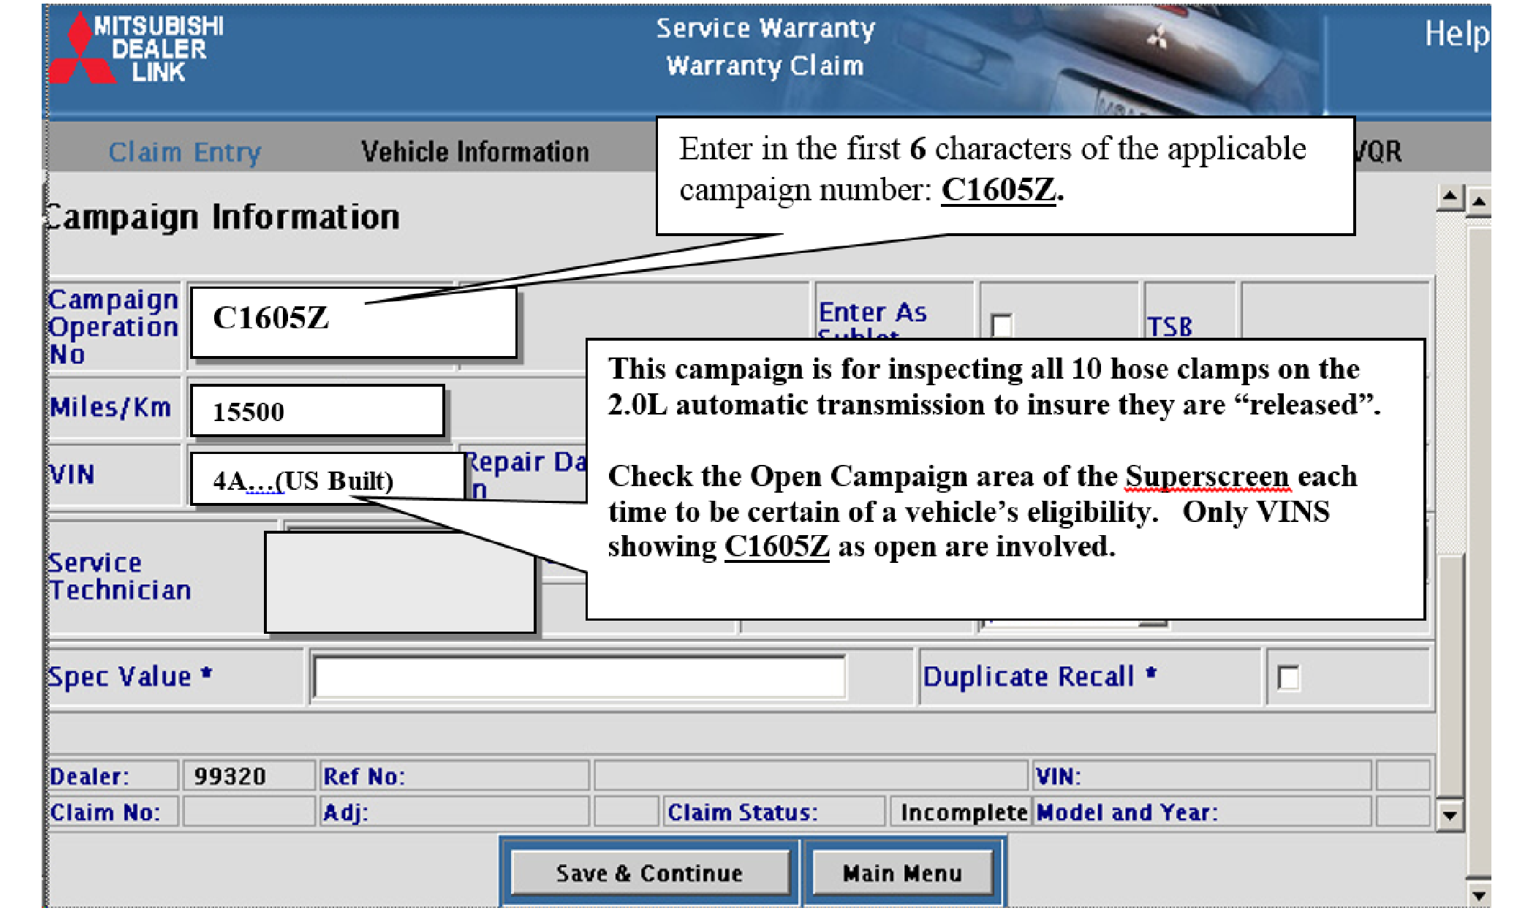The height and width of the screenshot is (916, 1536).
Task: Tick the Enter As Sublet checkbox
Action: click(x=1001, y=325)
